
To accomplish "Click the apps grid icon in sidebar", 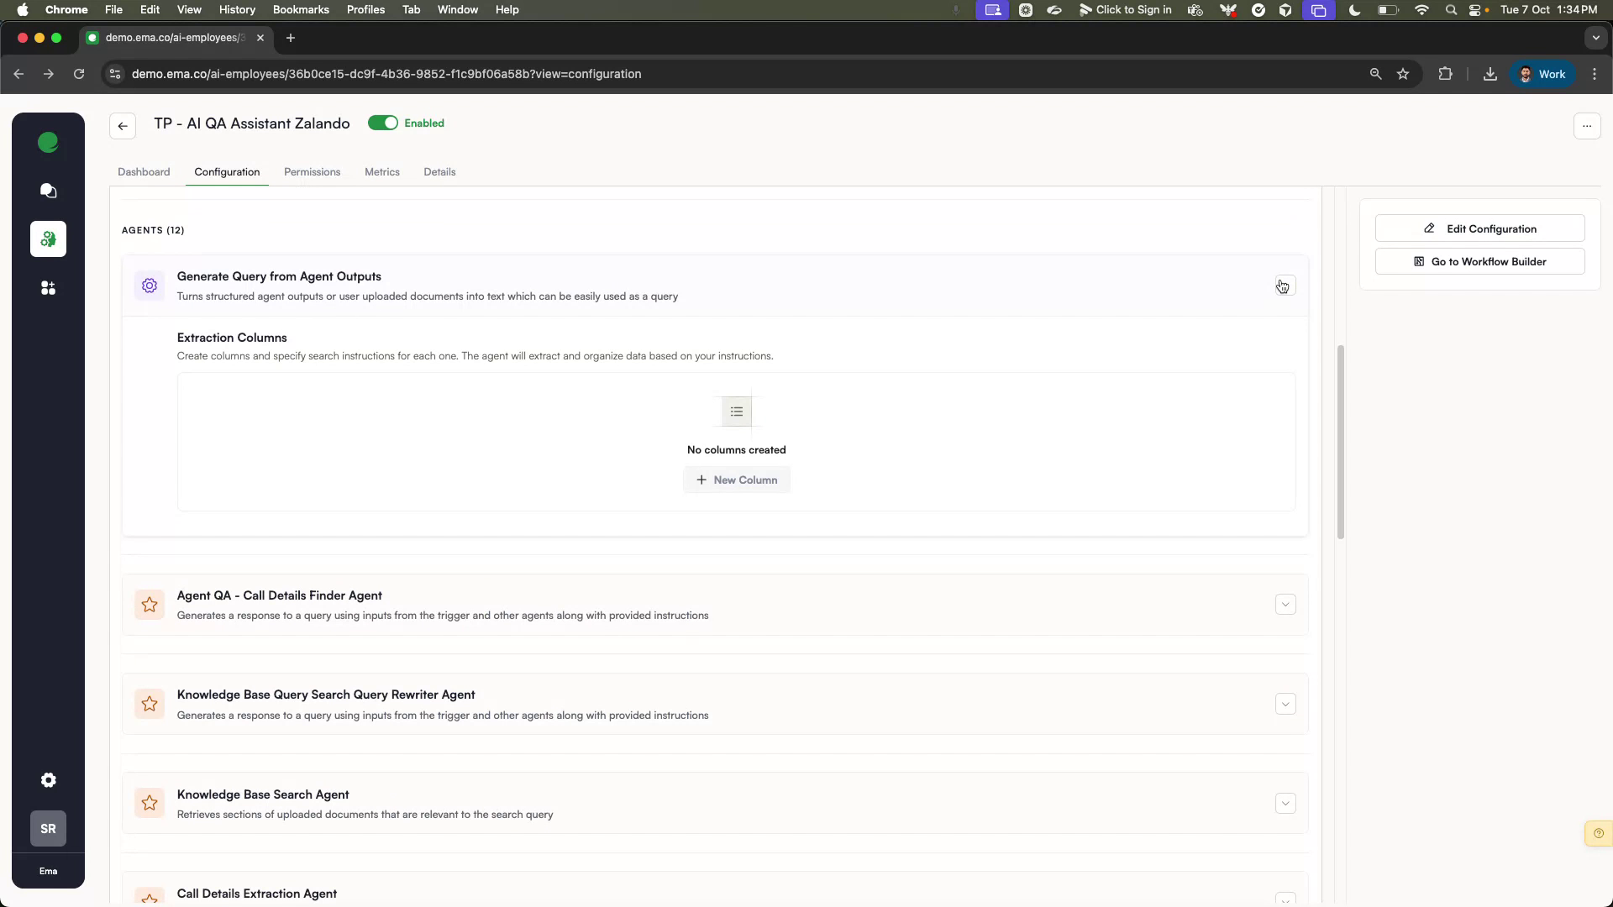I will (48, 288).
